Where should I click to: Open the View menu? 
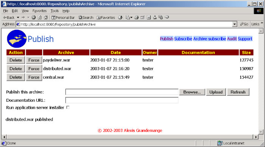(x=25, y=11)
